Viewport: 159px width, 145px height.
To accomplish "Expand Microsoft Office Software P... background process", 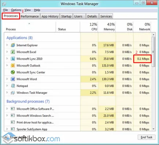I will coord(7,109).
